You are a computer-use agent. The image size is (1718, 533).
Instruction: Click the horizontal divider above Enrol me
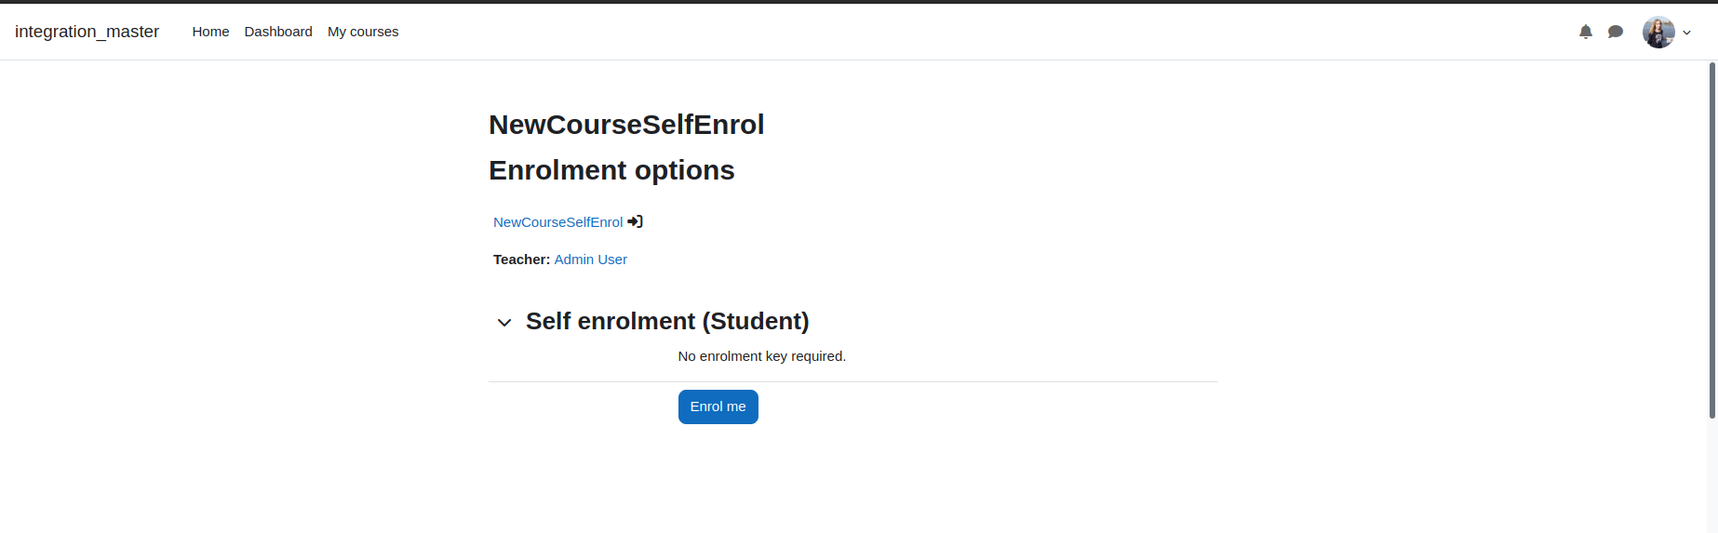(x=853, y=381)
